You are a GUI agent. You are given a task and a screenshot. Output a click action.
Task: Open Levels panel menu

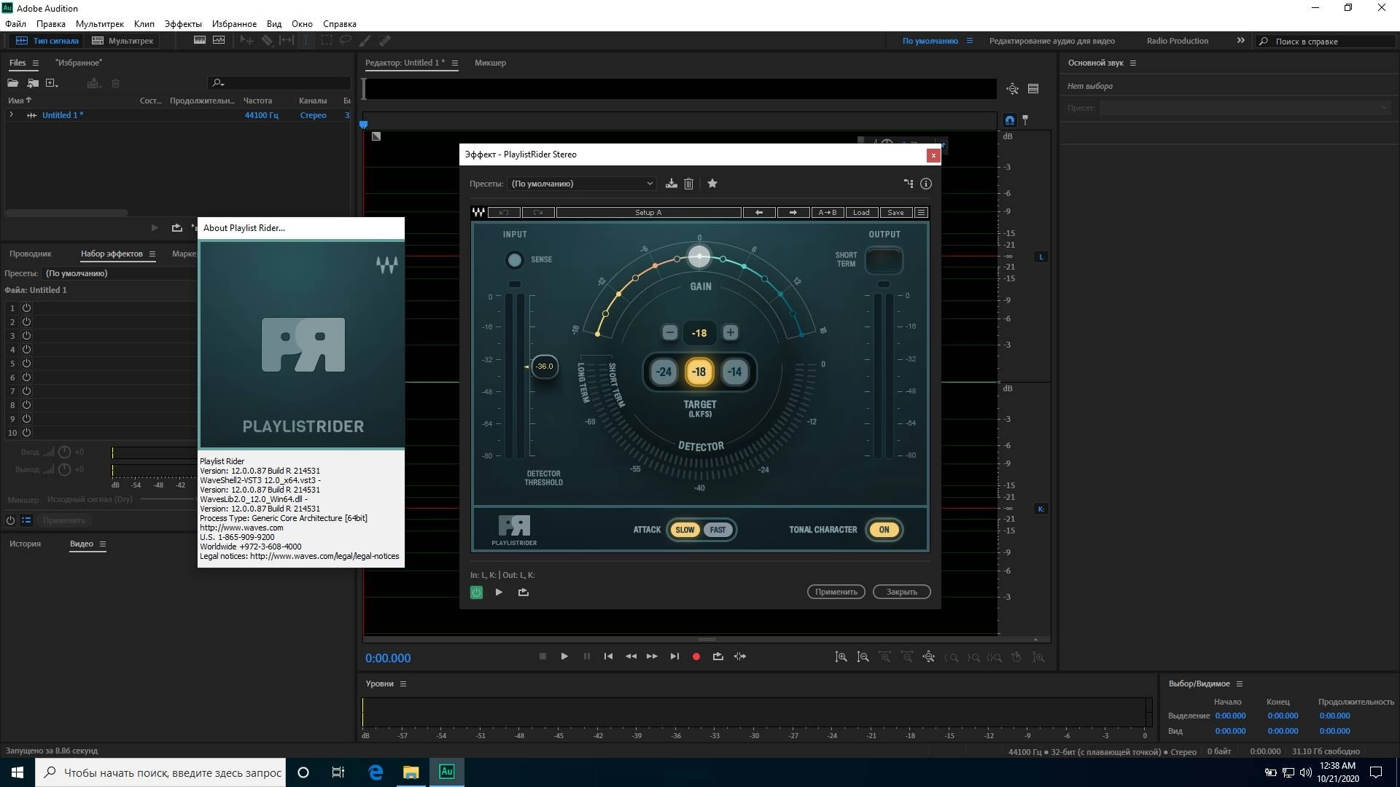pos(402,684)
